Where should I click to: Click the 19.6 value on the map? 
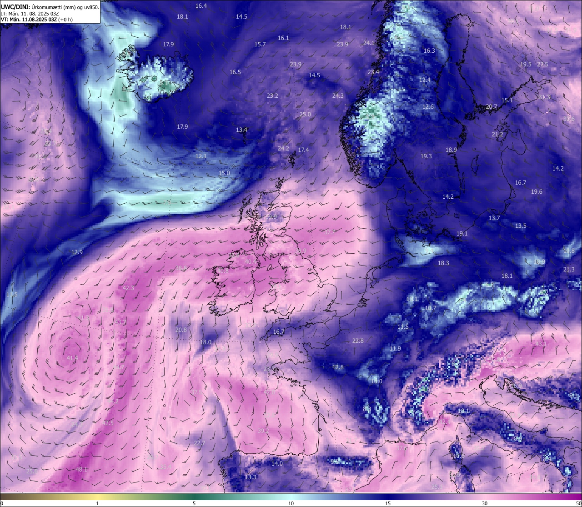[x=537, y=191]
